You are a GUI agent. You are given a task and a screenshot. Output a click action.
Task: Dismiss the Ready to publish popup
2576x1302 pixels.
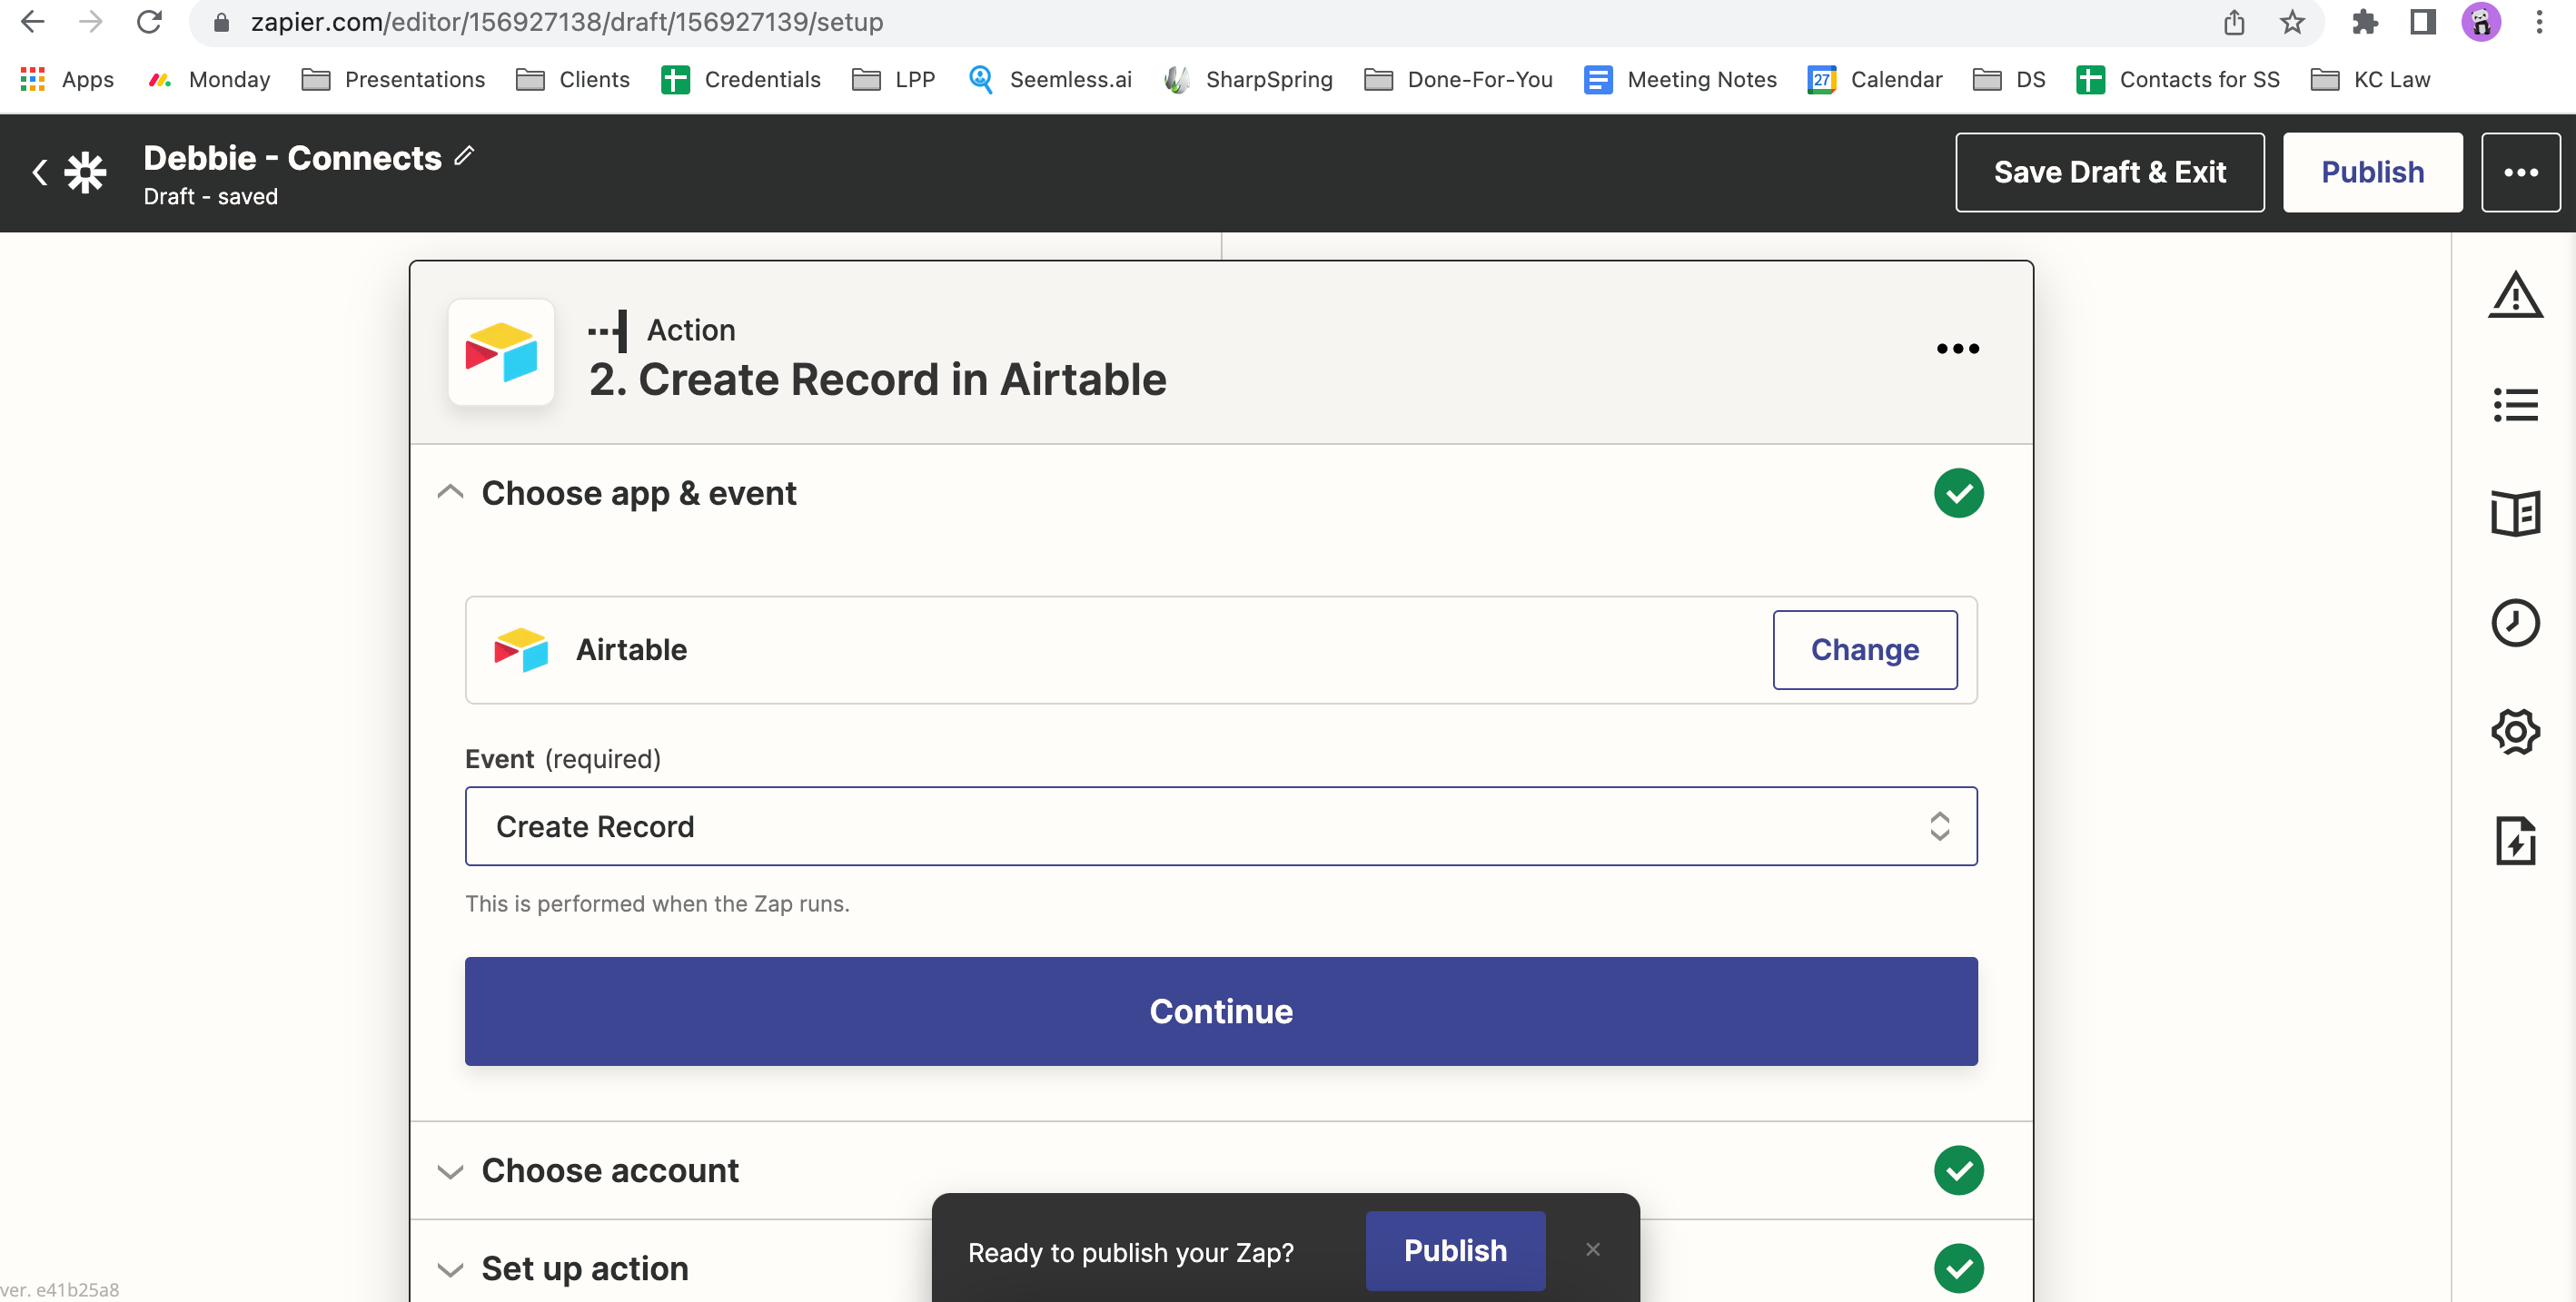1593,1250
